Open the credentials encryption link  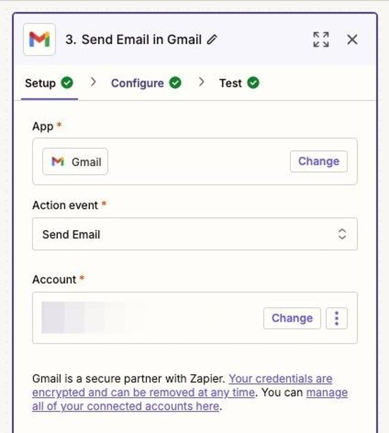[277, 379]
